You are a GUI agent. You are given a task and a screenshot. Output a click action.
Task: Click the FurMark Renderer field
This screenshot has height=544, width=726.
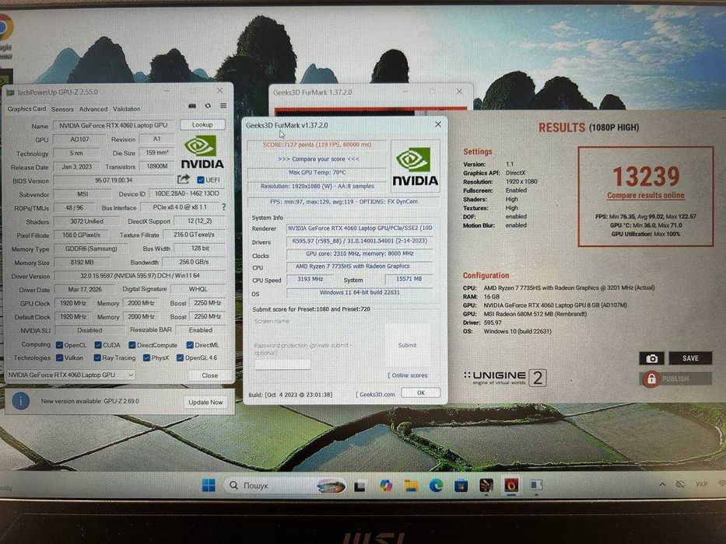[x=359, y=228]
